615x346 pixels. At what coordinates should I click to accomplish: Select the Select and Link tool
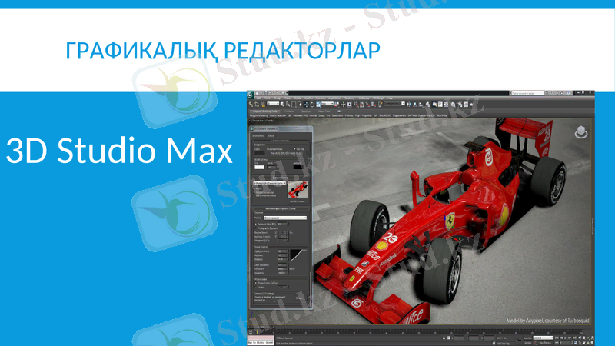(251, 105)
